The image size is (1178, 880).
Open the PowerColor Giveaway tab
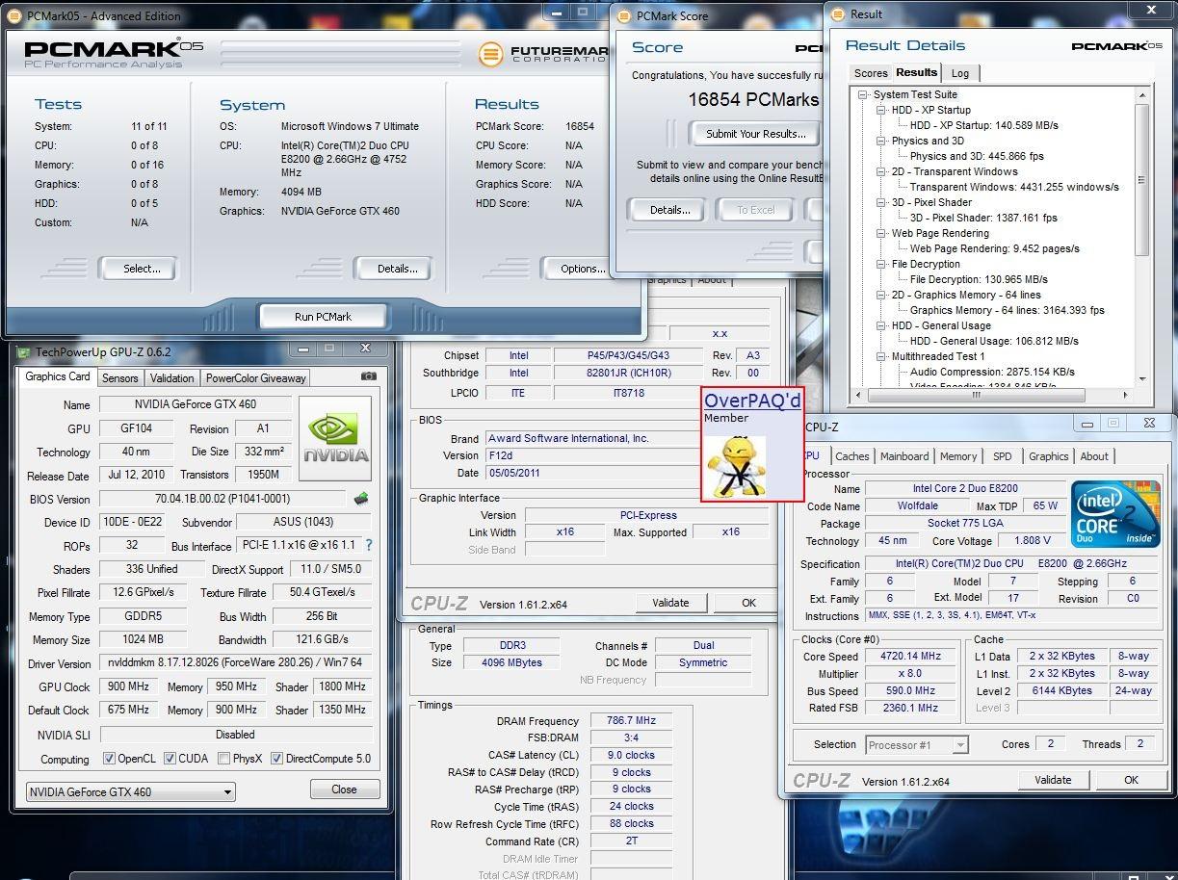tap(256, 378)
